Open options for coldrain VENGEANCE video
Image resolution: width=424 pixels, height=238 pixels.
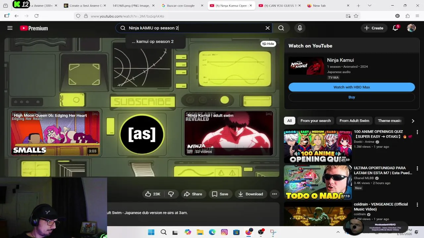(417, 205)
